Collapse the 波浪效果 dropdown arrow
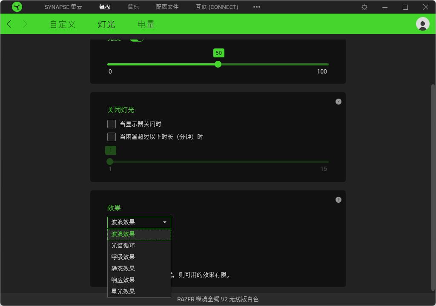This screenshot has height=306, width=436. [164, 222]
